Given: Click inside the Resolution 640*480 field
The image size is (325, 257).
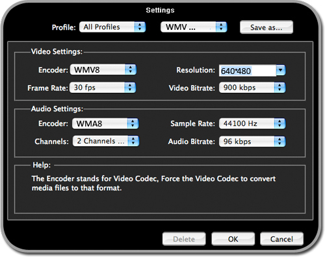Looking at the screenshot, I should (248, 71).
